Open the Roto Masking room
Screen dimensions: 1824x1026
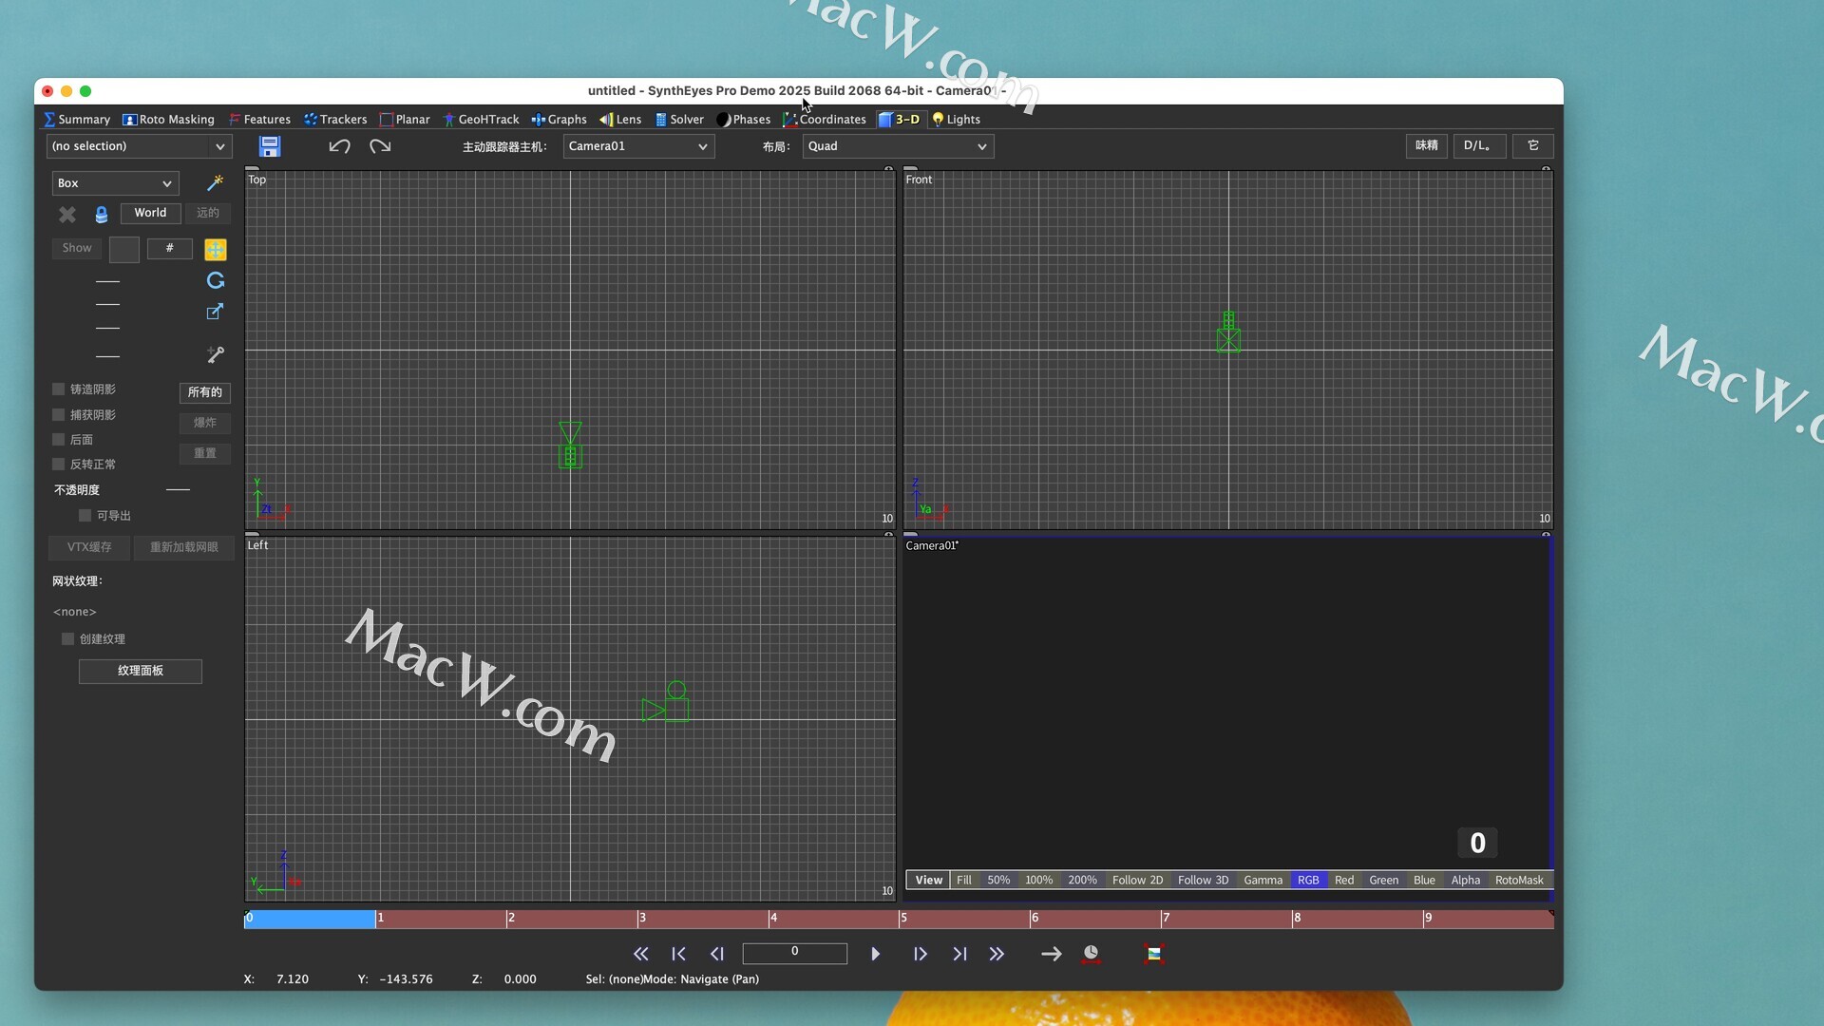point(168,120)
